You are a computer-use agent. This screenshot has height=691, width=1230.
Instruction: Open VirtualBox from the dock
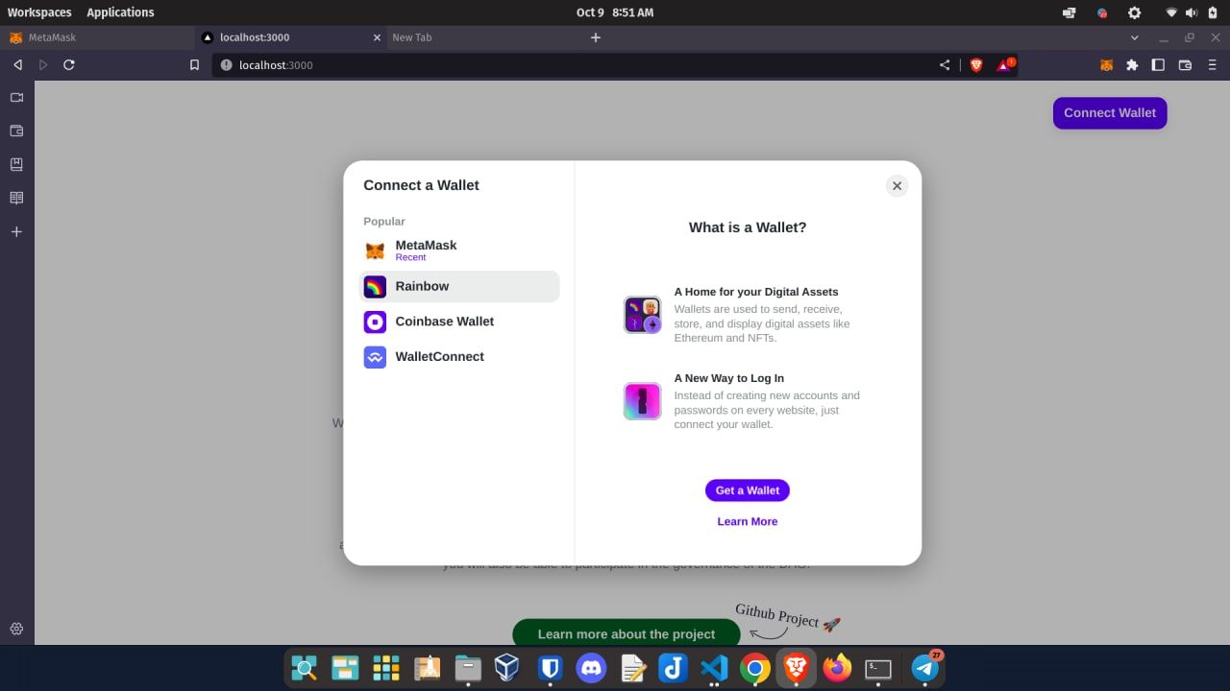tap(508, 668)
